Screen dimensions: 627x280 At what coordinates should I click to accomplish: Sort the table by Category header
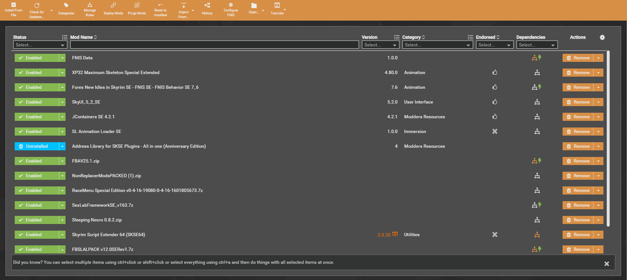point(413,37)
